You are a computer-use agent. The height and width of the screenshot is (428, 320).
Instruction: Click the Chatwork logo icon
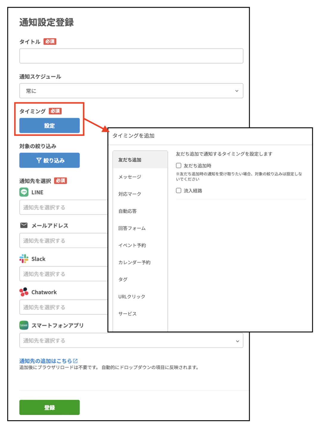click(x=24, y=292)
